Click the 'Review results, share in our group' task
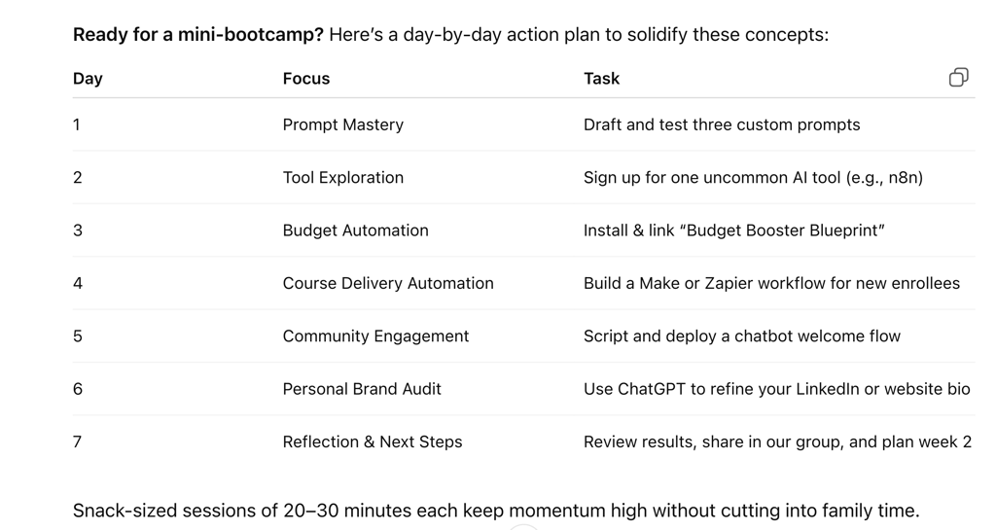Screen dimensions: 996x530 777,442
